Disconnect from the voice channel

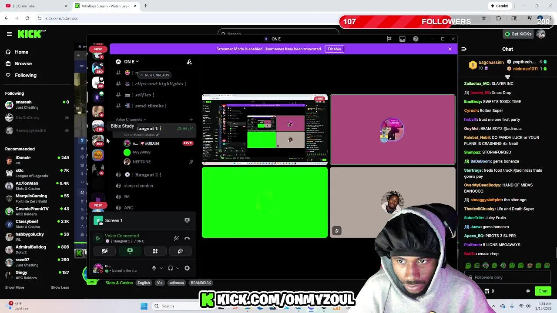coord(187,238)
